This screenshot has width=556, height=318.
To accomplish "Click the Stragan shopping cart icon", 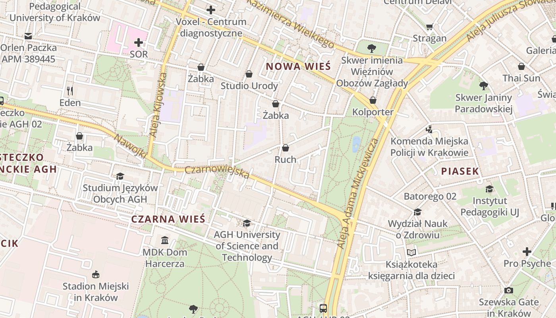I will tap(429, 27).
